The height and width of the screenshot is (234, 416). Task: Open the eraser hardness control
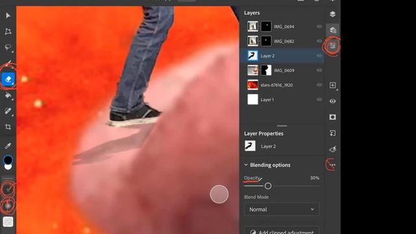tap(8, 205)
